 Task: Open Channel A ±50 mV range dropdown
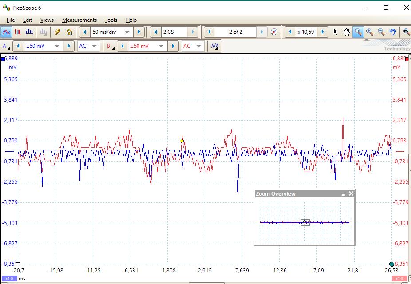[43, 46]
